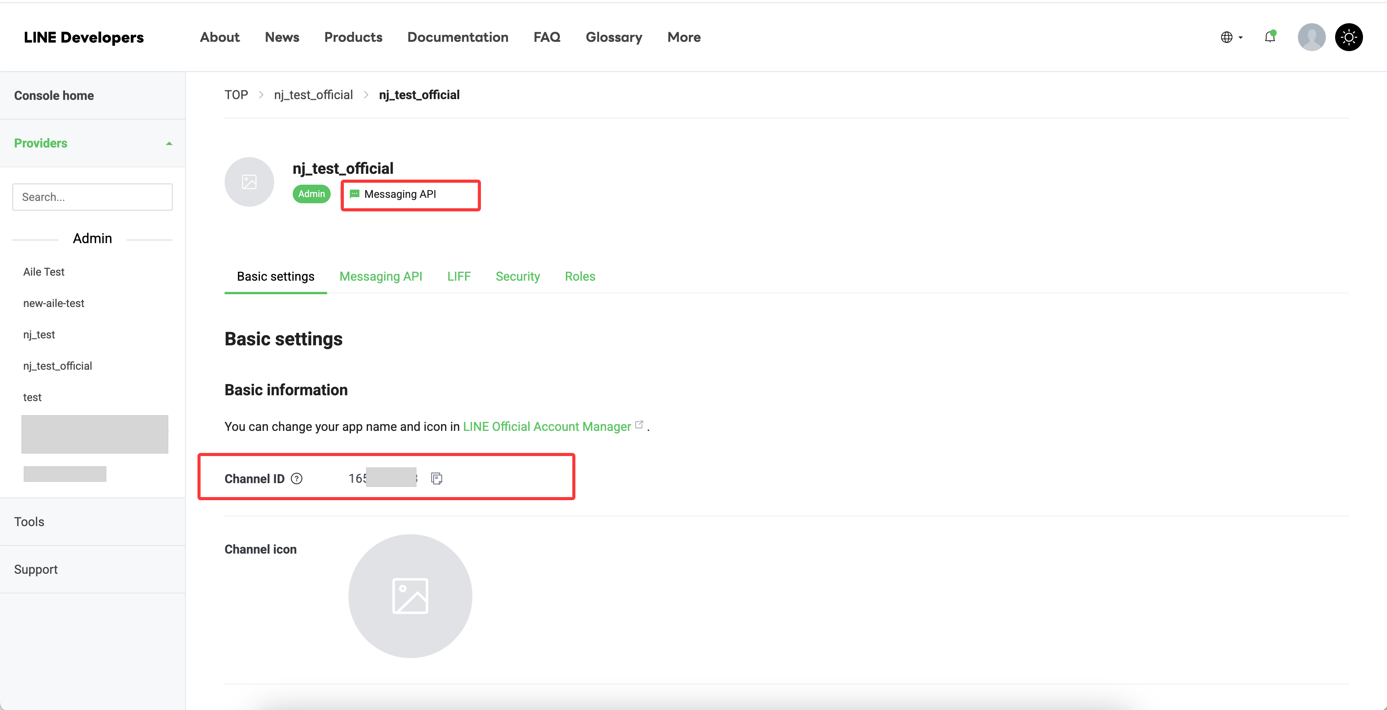Go to LINE Developers home logo
Image resolution: width=1387 pixels, height=710 pixels.
[84, 37]
